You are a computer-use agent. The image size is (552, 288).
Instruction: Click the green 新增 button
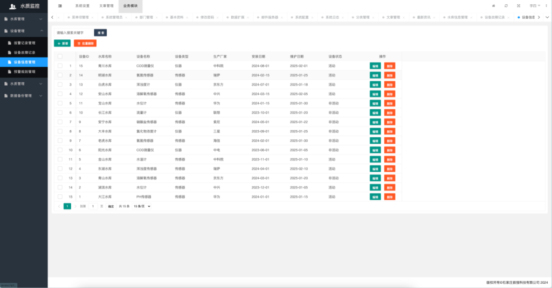[x=62, y=43]
